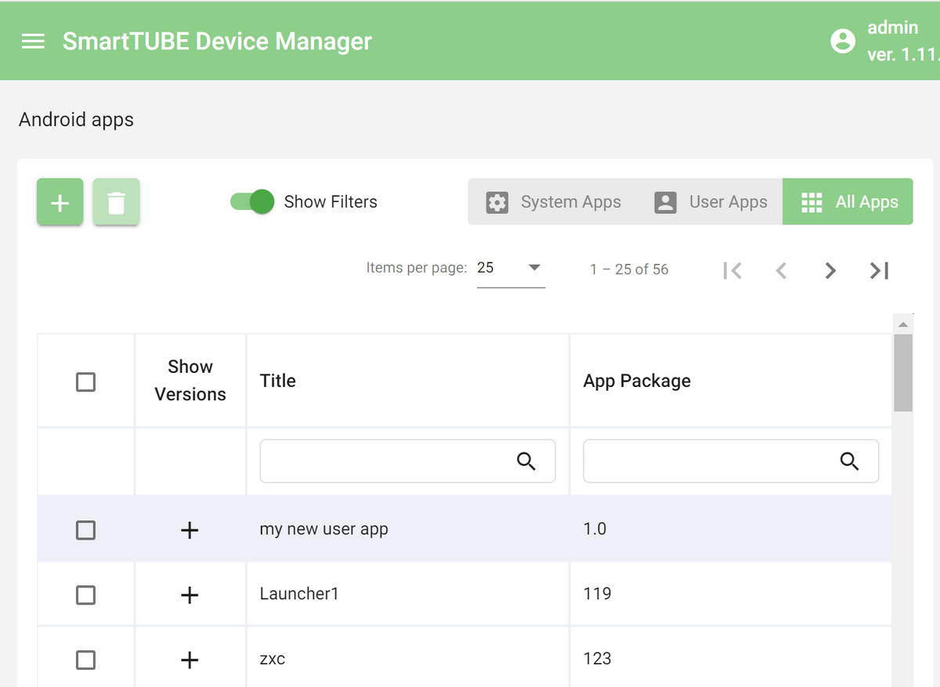The height and width of the screenshot is (687, 940).
Task: Expand versions for zxc
Action: 190,660
